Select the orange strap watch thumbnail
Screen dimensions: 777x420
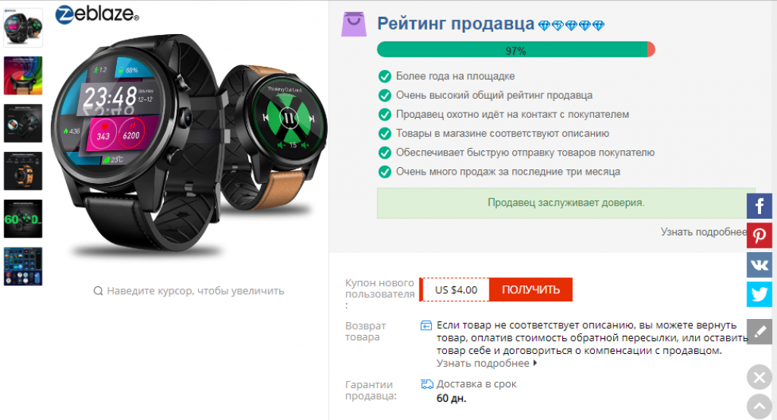(23, 171)
